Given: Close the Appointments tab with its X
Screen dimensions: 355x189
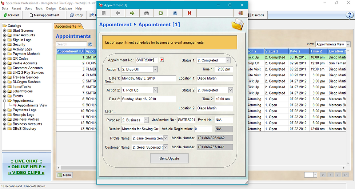Looking at the screenshot, I should point(79,26).
